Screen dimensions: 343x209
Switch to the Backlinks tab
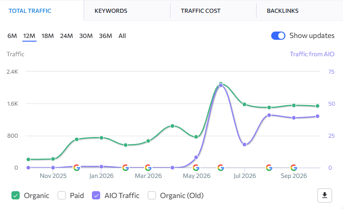click(283, 11)
